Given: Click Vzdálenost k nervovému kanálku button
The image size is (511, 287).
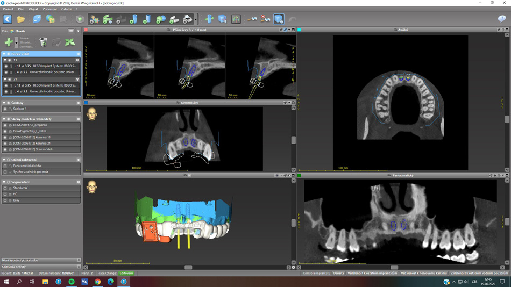Looking at the screenshot, I should click(x=424, y=274).
